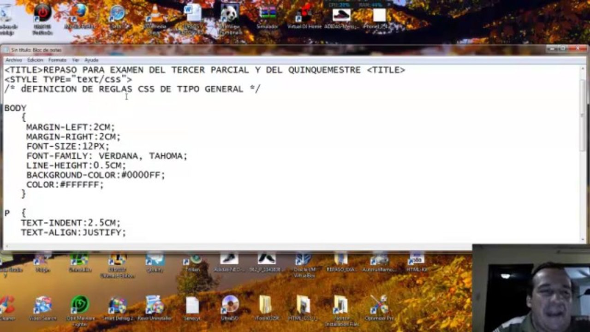This screenshot has height=332, width=590.
Task: Select the Word document desktop icon
Action: (192, 18)
